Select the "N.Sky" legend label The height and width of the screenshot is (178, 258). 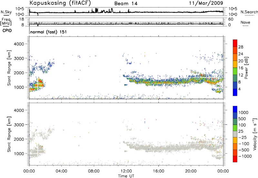coord(6,12)
